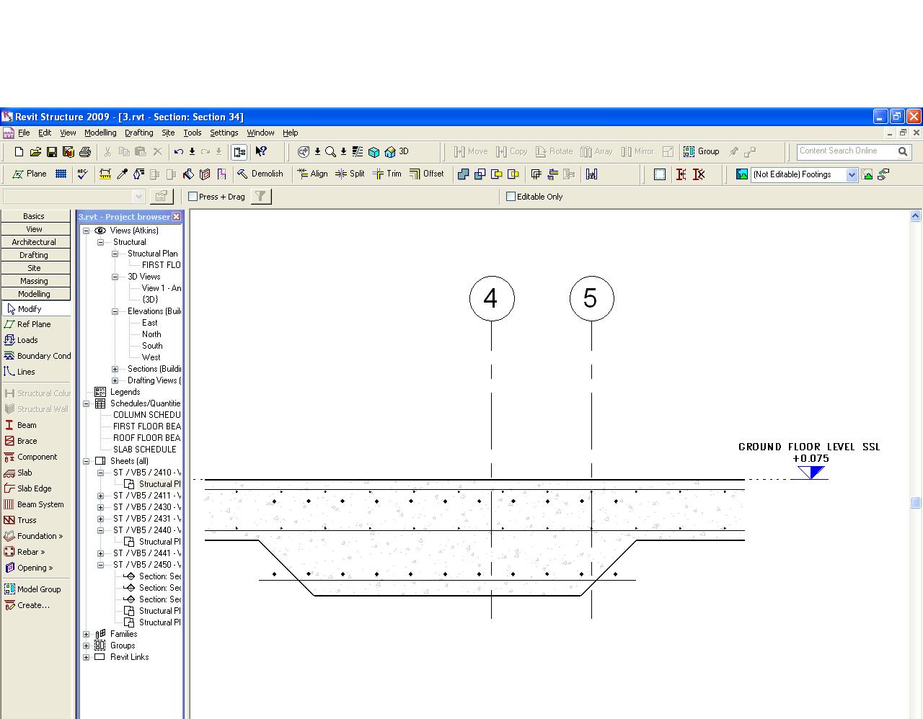Open the Drafting menu
The width and height of the screenshot is (923, 719).
click(x=138, y=133)
